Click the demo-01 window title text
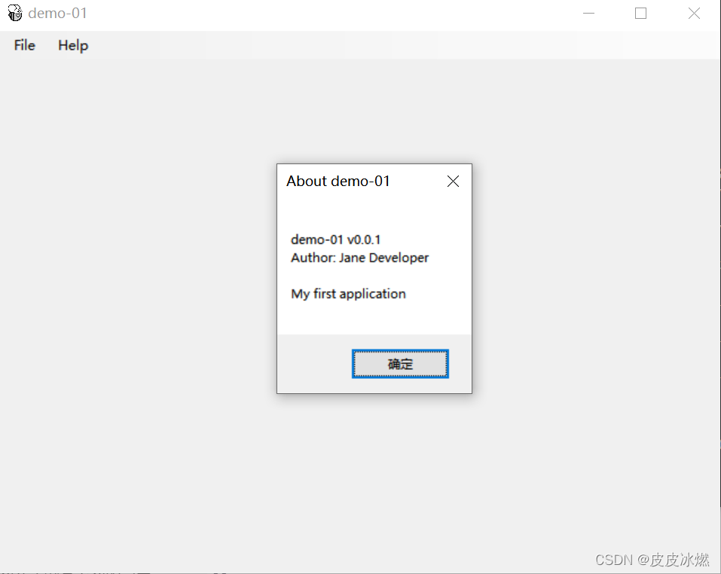The width and height of the screenshot is (721, 574). click(57, 14)
